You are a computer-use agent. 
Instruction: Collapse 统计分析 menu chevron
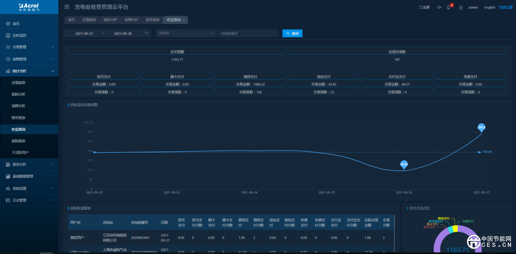[52, 71]
